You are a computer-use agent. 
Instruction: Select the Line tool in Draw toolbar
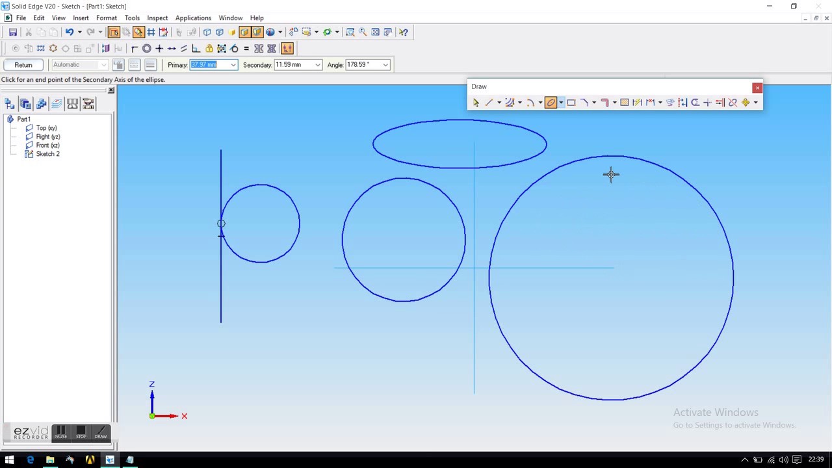coord(489,102)
